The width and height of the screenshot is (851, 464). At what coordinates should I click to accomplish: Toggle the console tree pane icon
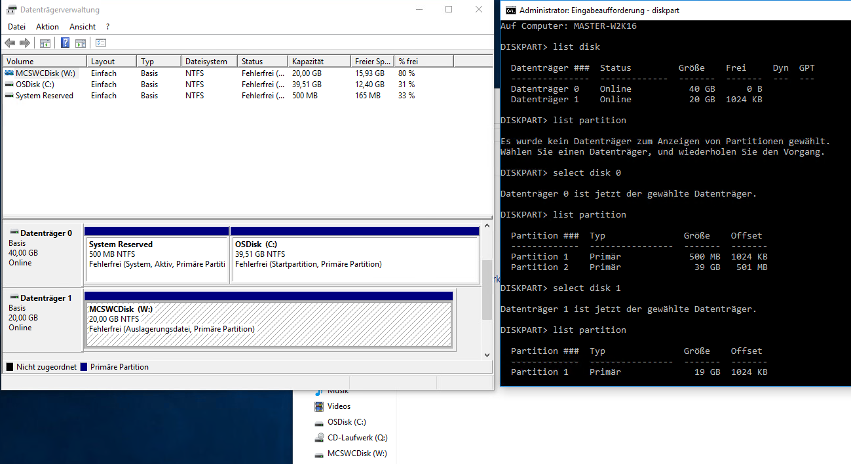44,43
